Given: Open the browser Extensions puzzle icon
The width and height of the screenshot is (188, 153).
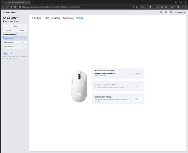Looking at the screenshot, I should (166, 7).
